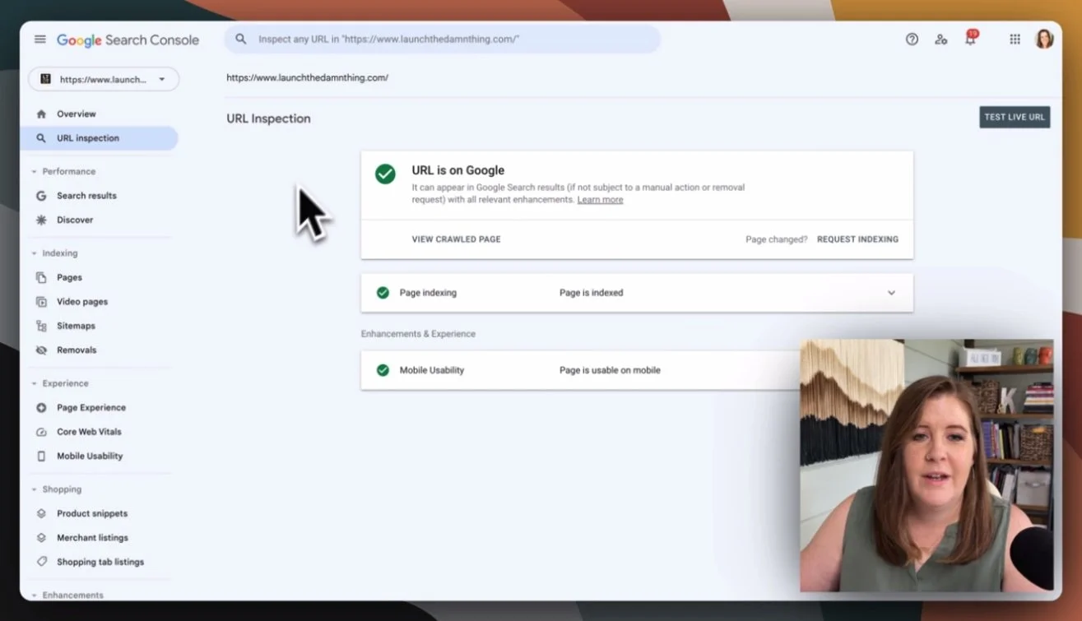Click the search magnifier icon in URL bar
The width and height of the screenshot is (1082, 621).
click(241, 39)
